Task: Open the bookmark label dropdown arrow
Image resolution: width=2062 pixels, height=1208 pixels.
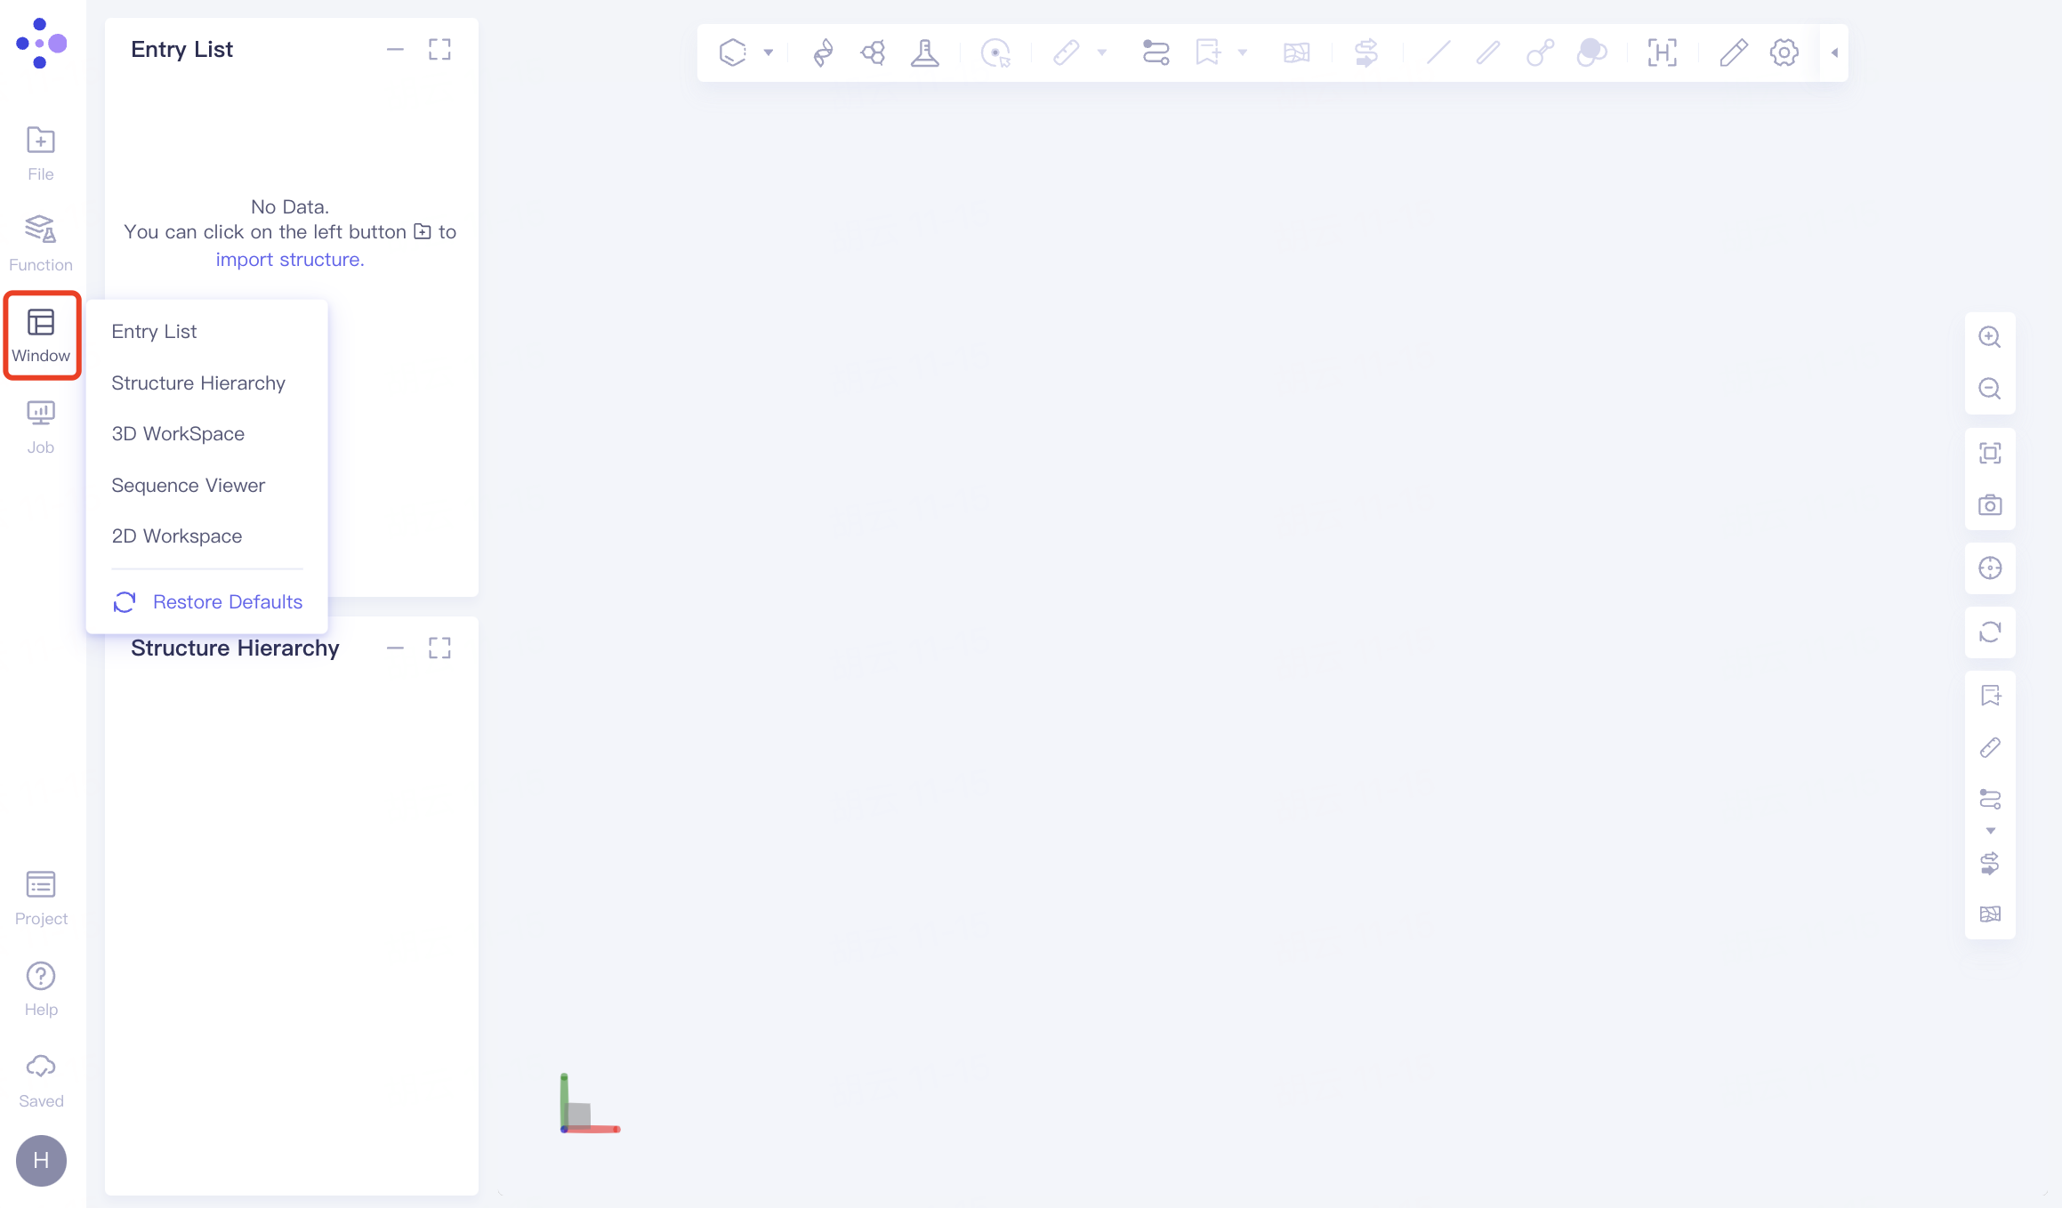Action: tap(1244, 53)
